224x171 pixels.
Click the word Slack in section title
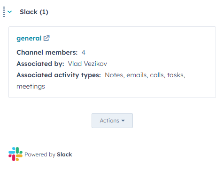(x=29, y=12)
